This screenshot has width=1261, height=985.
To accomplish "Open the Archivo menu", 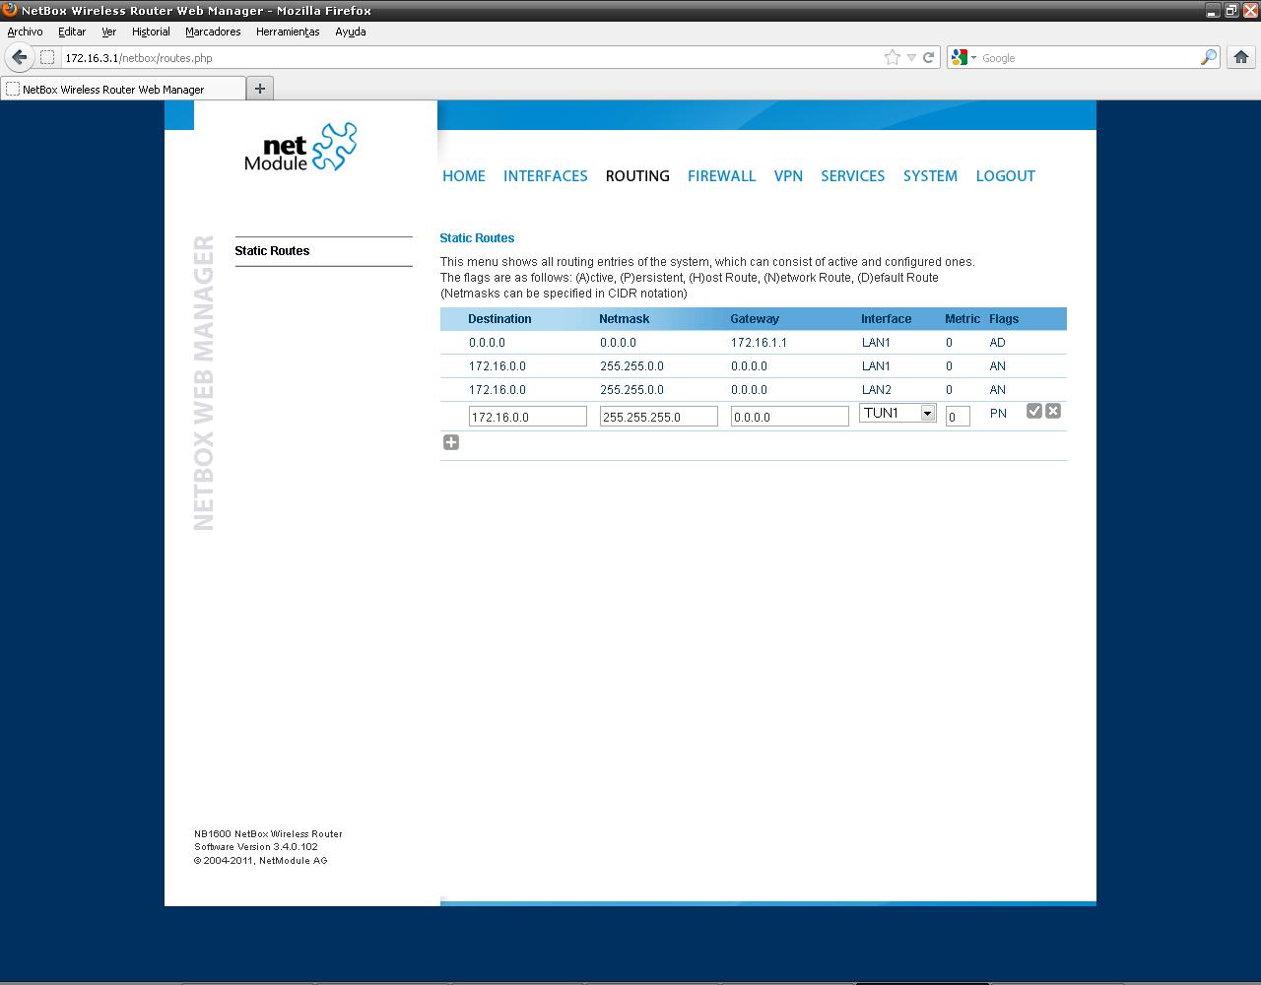I will click(x=25, y=32).
